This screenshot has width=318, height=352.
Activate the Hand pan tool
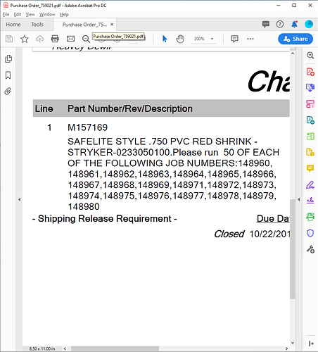point(180,39)
